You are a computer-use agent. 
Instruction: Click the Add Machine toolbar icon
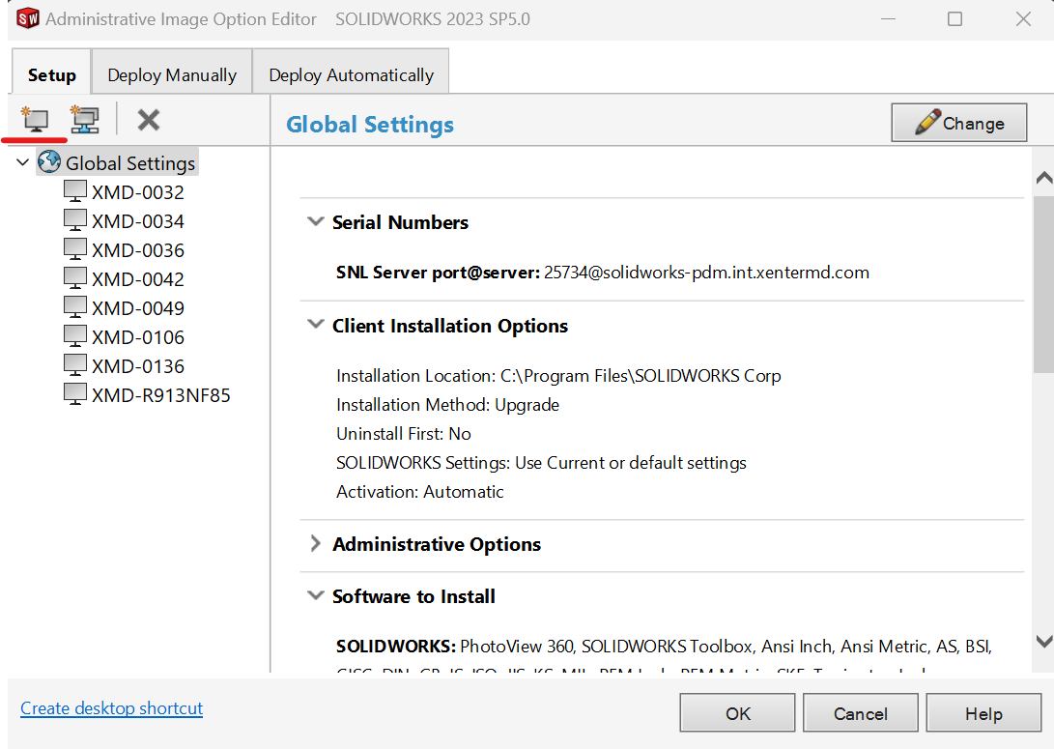(x=35, y=120)
